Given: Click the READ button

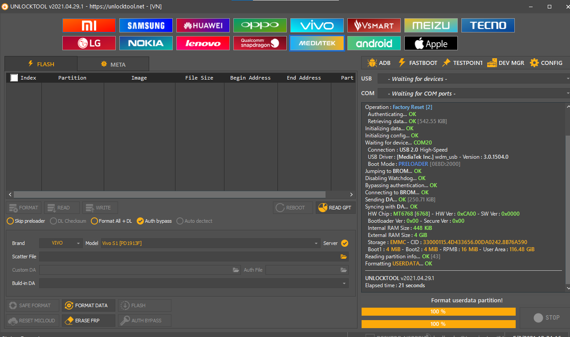Looking at the screenshot, I should point(62,208).
